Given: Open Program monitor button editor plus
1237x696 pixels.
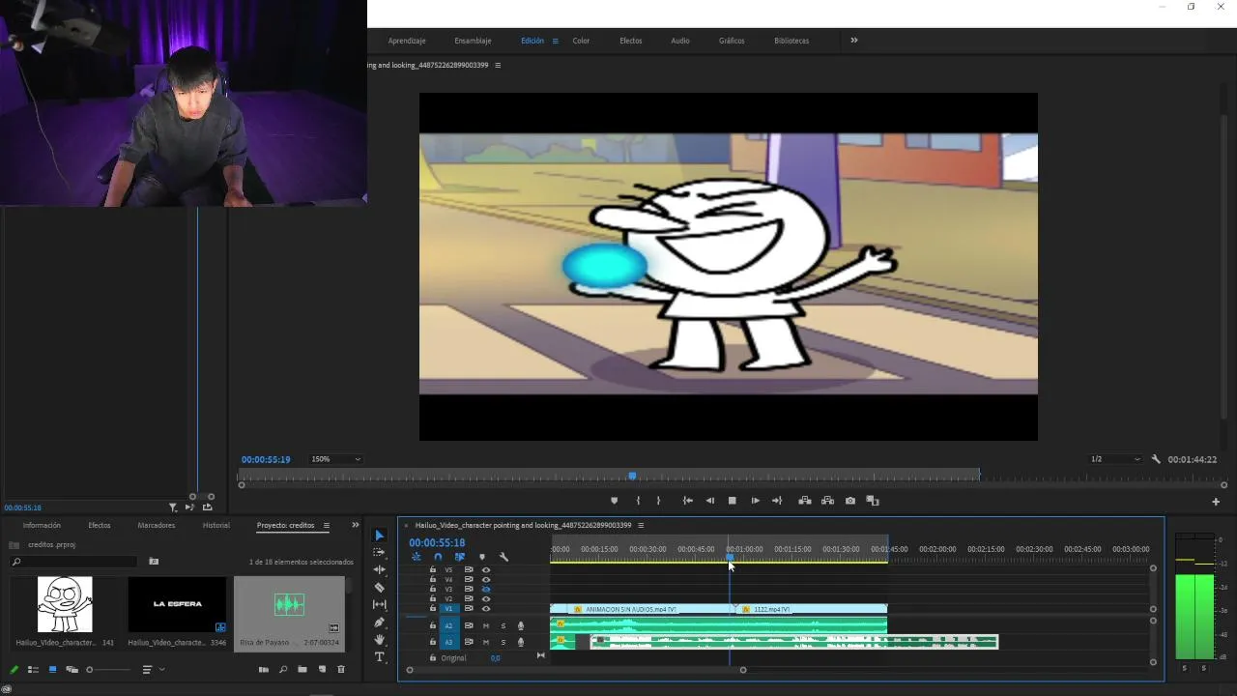Looking at the screenshot, I should tap(1216, 502).
